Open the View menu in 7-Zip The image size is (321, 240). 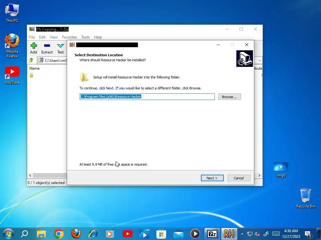pos(54,37)
